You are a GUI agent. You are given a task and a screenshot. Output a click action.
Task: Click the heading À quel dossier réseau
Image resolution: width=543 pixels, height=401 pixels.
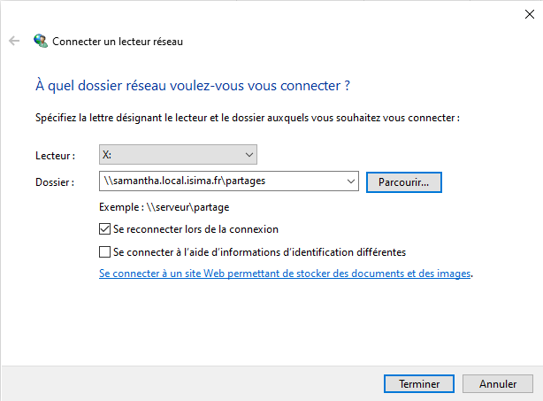click(x=193, y=86)
